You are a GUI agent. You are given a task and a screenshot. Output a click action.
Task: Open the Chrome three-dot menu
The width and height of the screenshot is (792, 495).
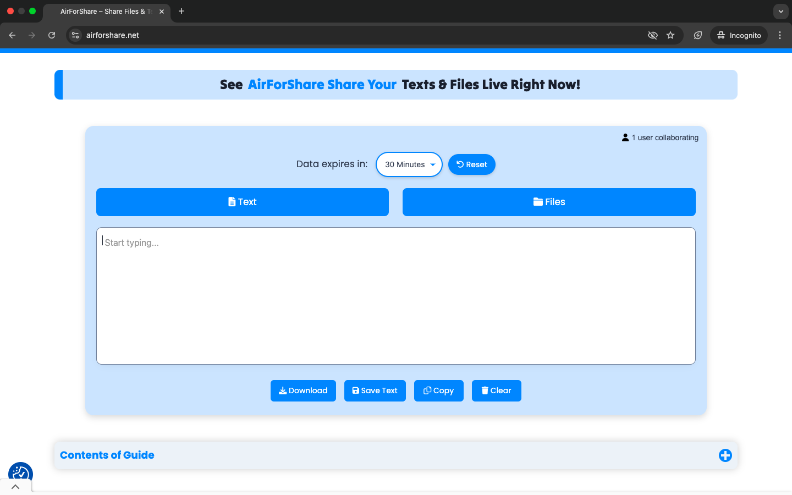[x=780, y=35]
